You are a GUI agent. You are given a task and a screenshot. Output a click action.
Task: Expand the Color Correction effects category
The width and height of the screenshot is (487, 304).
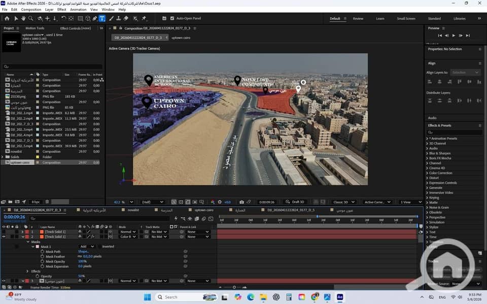(x=427, y=173)
